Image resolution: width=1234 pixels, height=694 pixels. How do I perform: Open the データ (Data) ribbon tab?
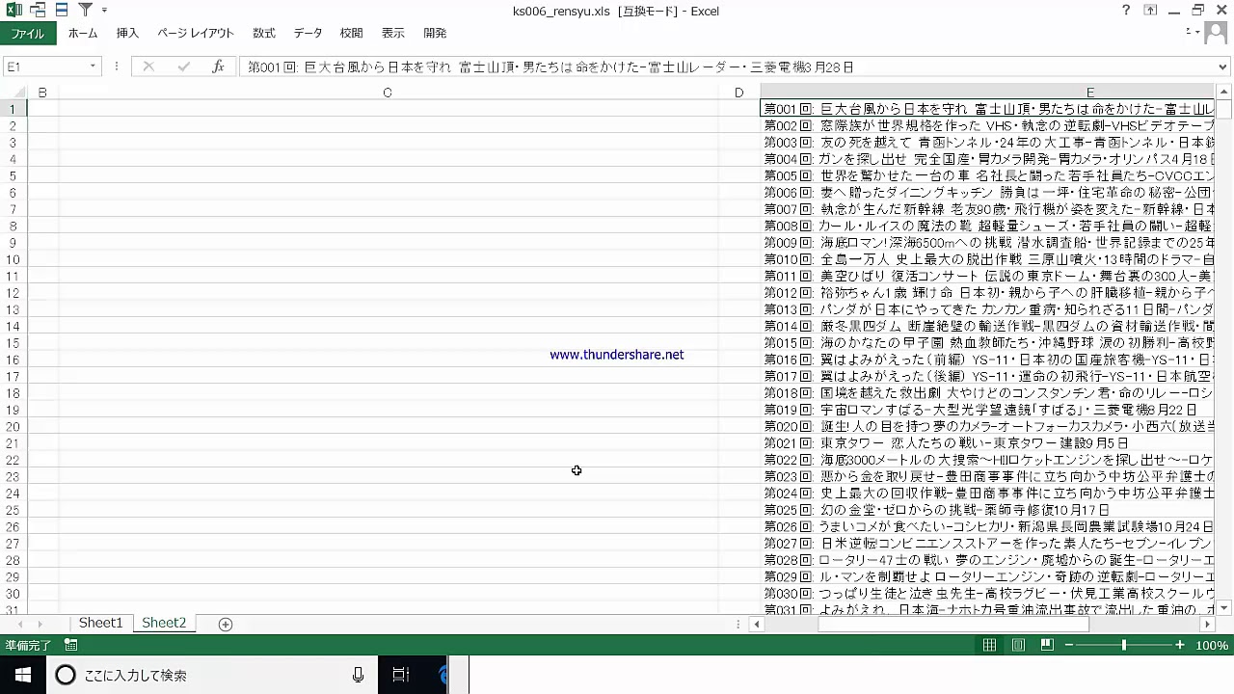pos(308,33)
